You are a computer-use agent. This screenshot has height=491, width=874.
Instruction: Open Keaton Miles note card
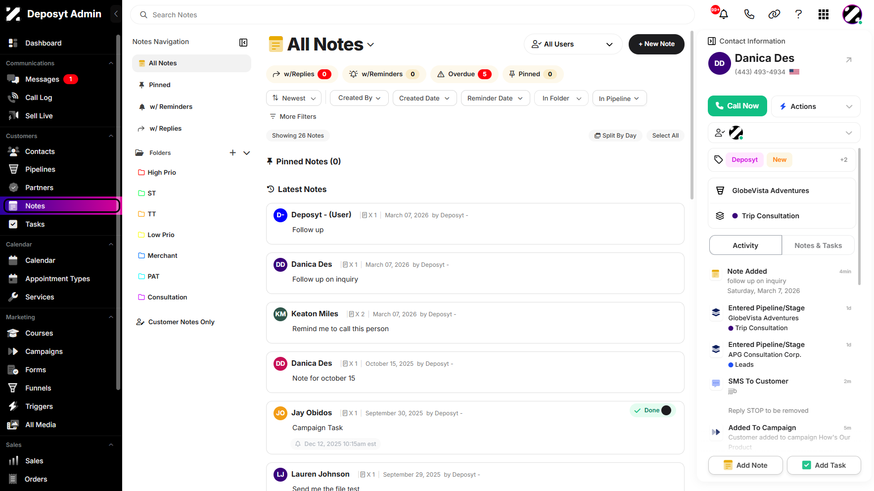click(x=475, y=323)
